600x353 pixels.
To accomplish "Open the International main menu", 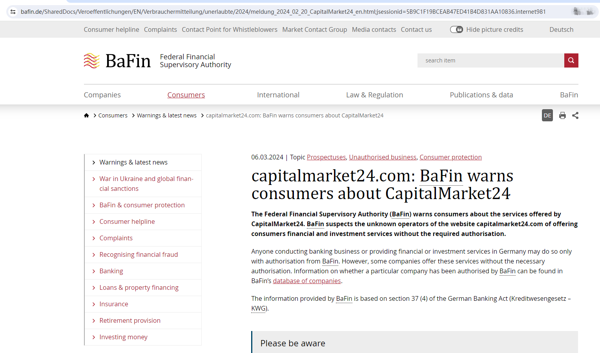I will click(278, 95).
